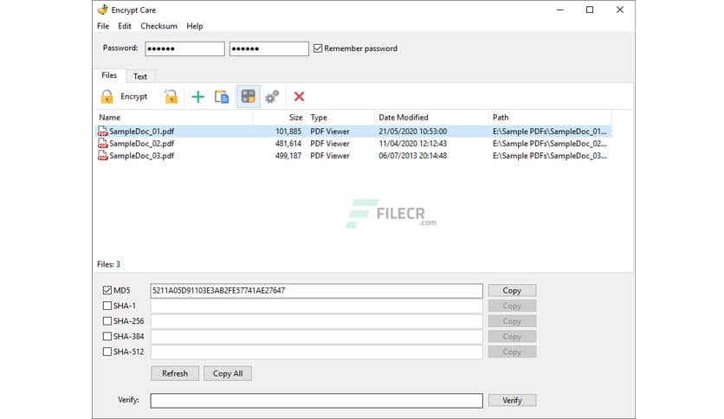Sort by the Path column header
The height and width of the screenshot is (419, 724).
[549, 117]
